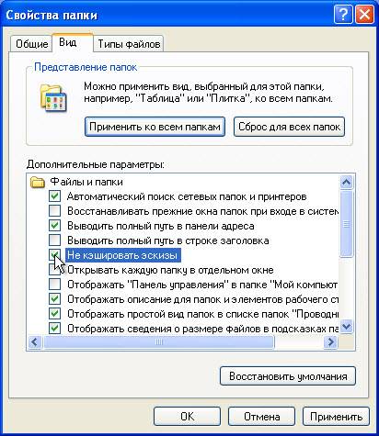Uncheck 'Отображать описание для папок' checkbox
This screenshot has height=436, width=379.
point(54,299)
